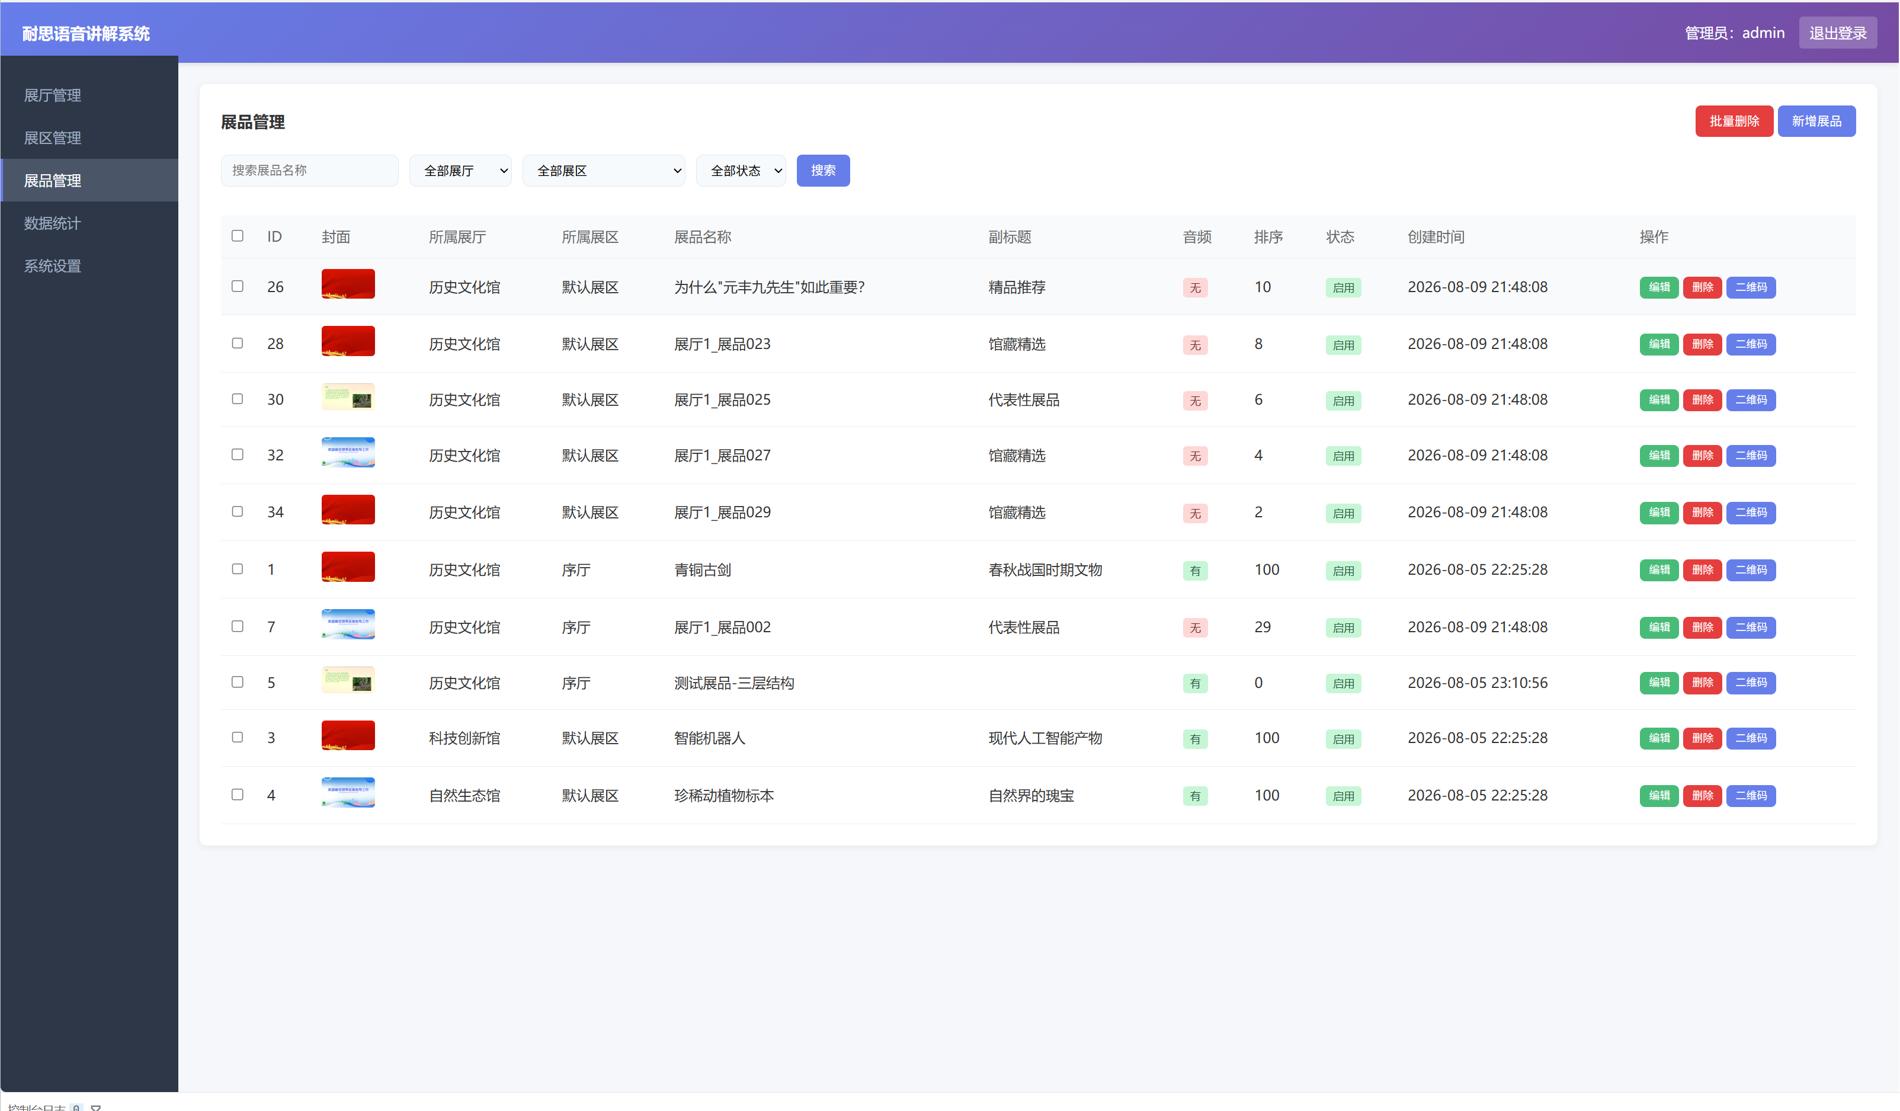Select the checkbox for row ID 34

(238, 511)
